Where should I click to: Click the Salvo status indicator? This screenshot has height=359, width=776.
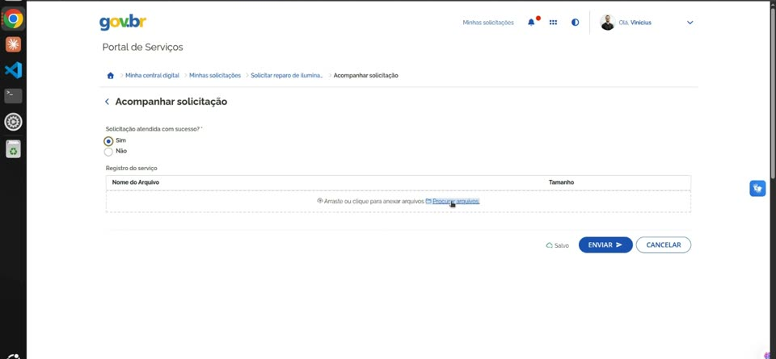point(557,245)
